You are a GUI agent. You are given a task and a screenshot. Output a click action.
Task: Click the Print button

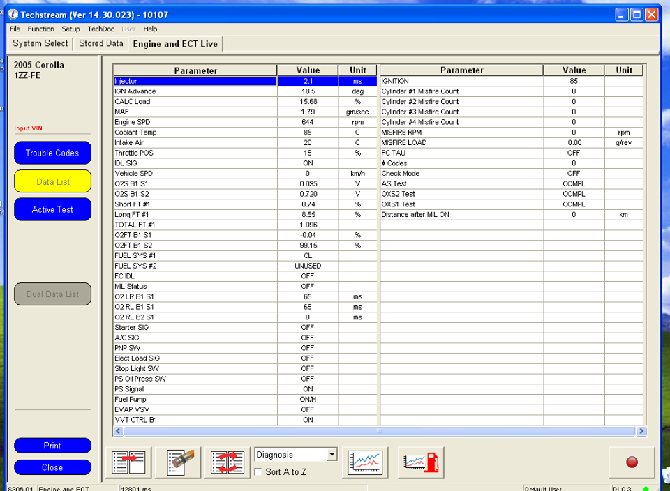(52, 446)
